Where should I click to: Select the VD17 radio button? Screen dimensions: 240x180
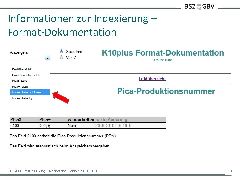tap(62, 57)
